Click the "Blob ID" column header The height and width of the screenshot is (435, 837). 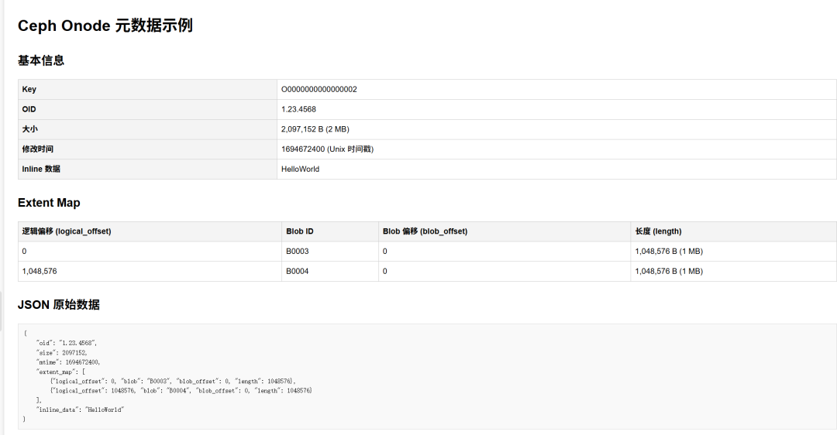click(x=330, y=231)
